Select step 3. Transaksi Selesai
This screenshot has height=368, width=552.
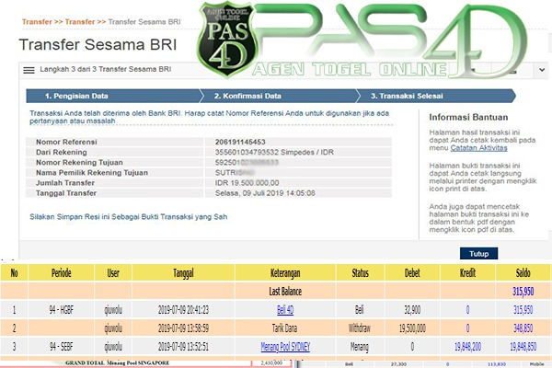pyautogui.click(x=407, y=96)
